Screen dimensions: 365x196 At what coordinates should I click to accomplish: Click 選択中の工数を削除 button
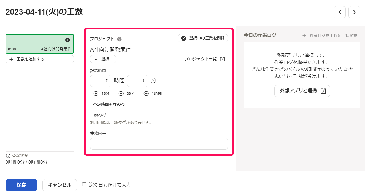[203, 38]
